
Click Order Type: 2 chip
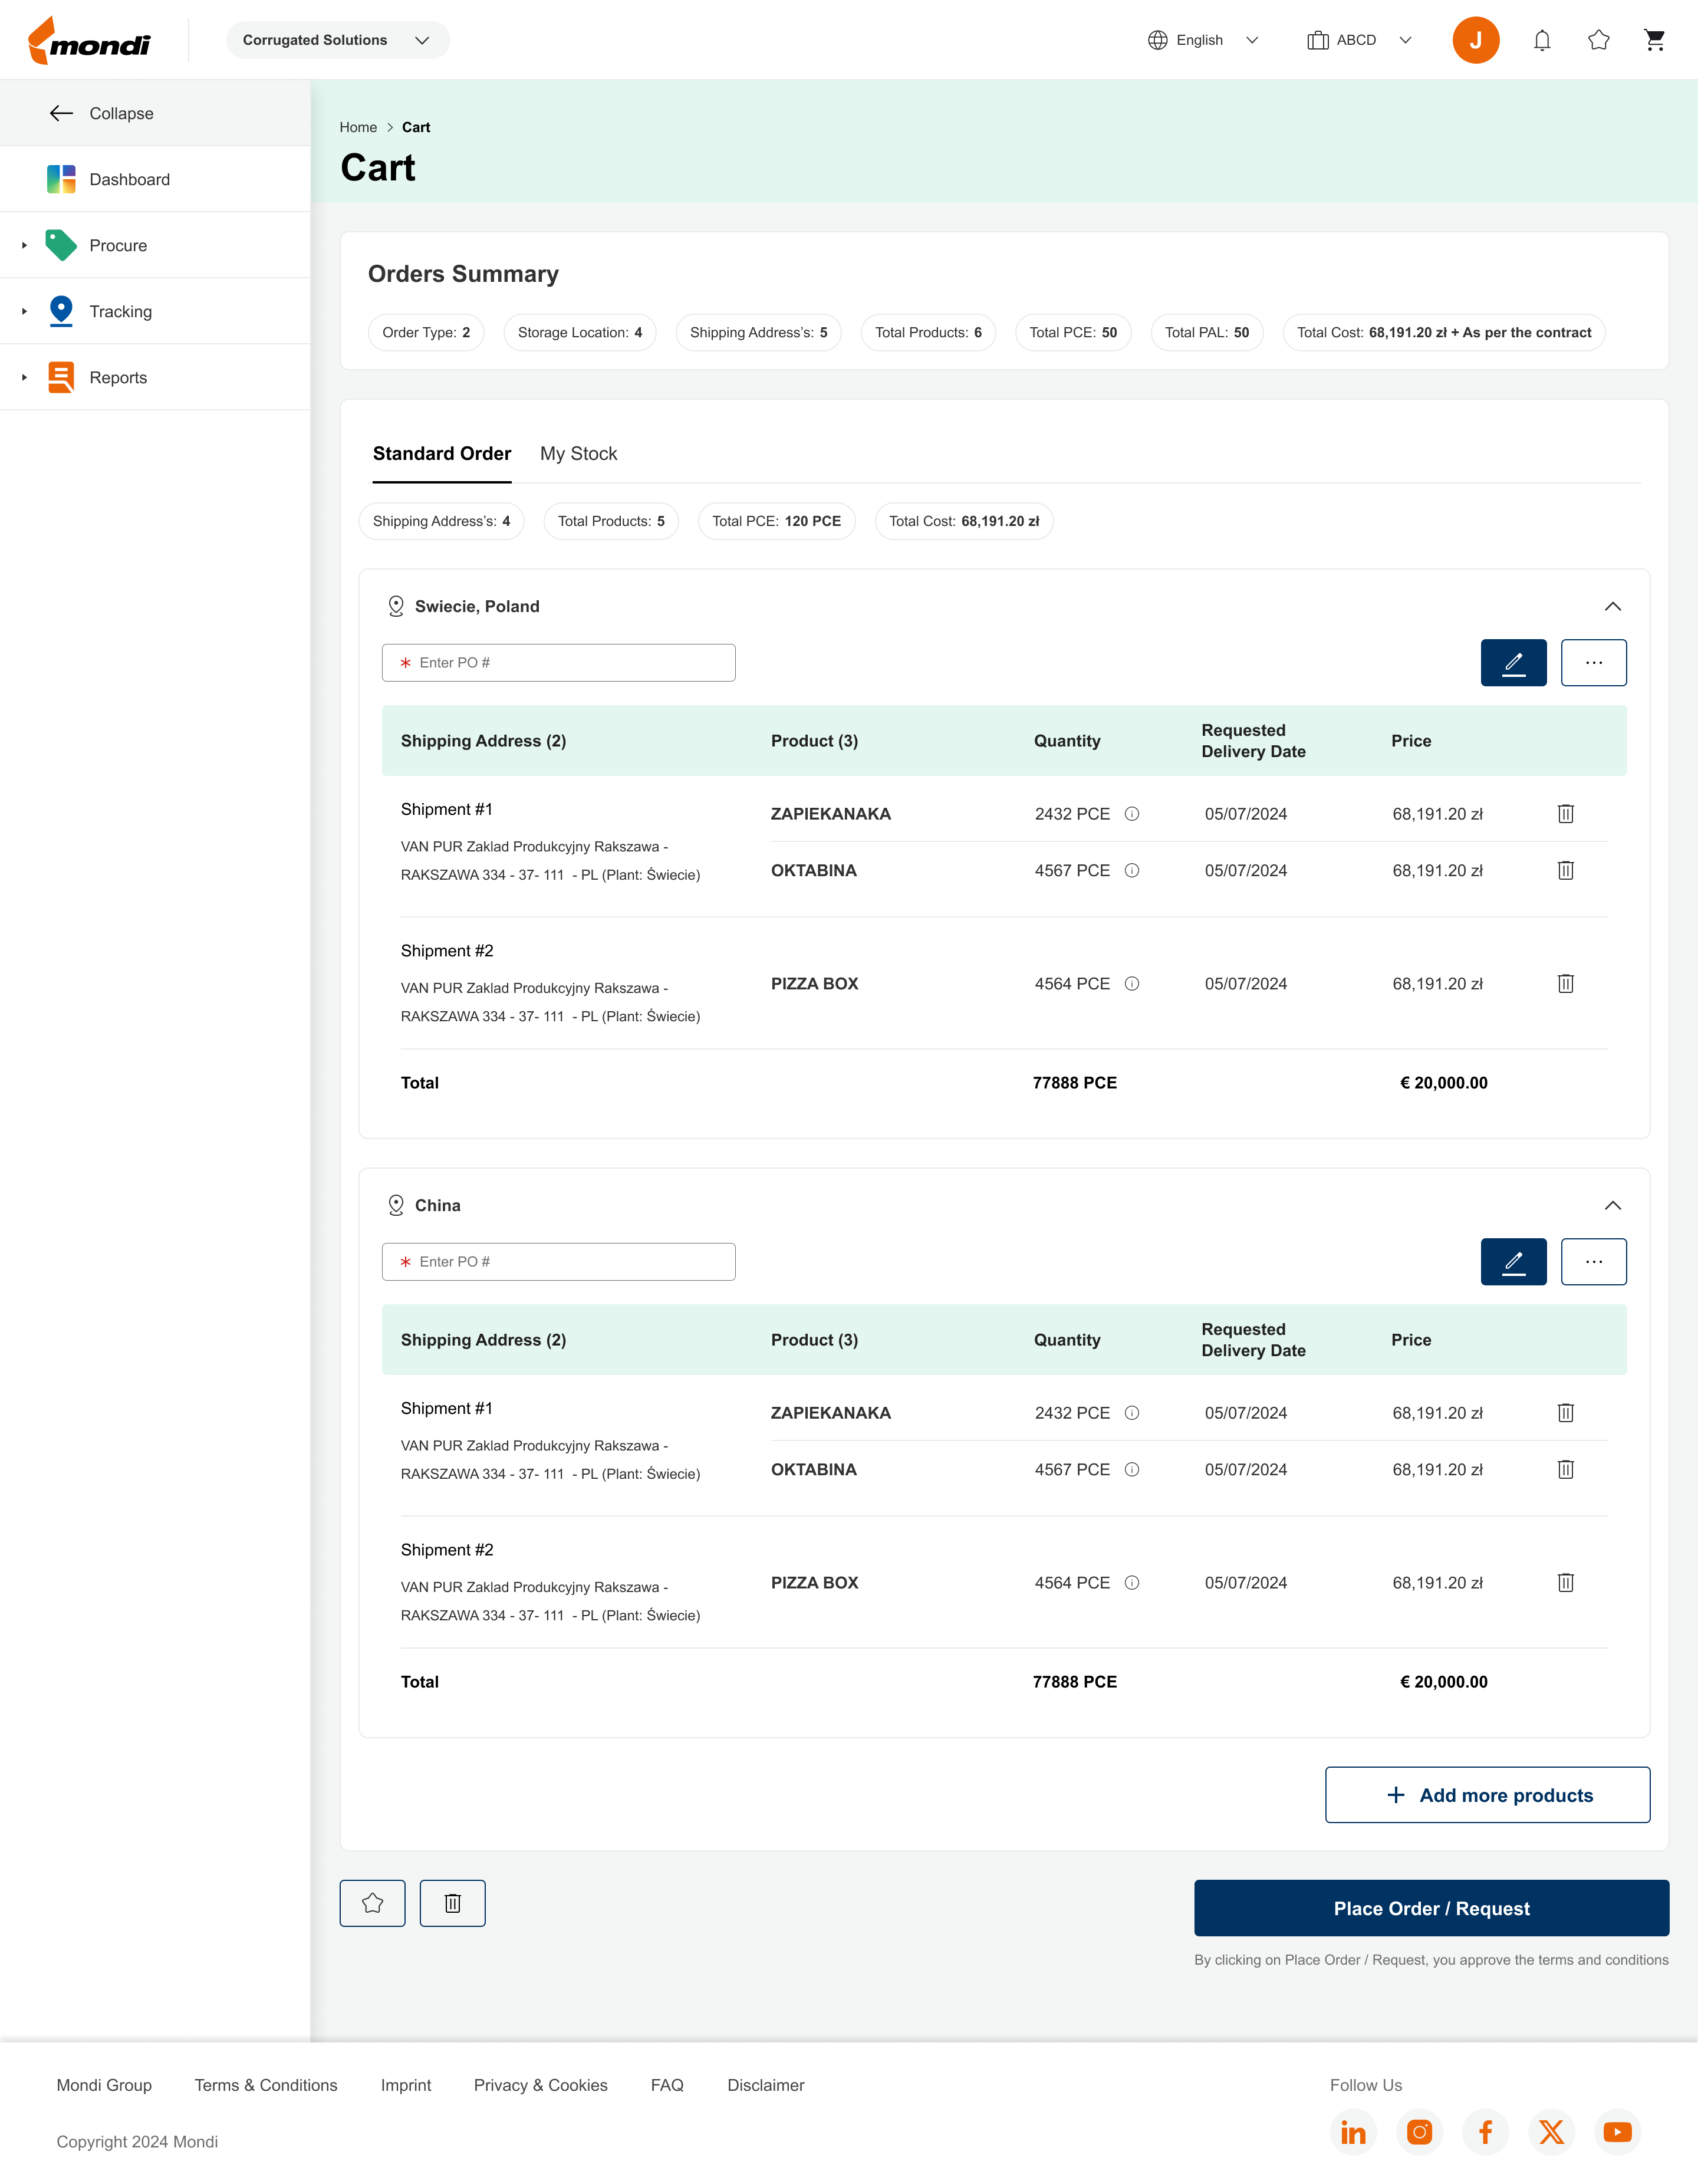pyautogui.click(x=426, y=332)
